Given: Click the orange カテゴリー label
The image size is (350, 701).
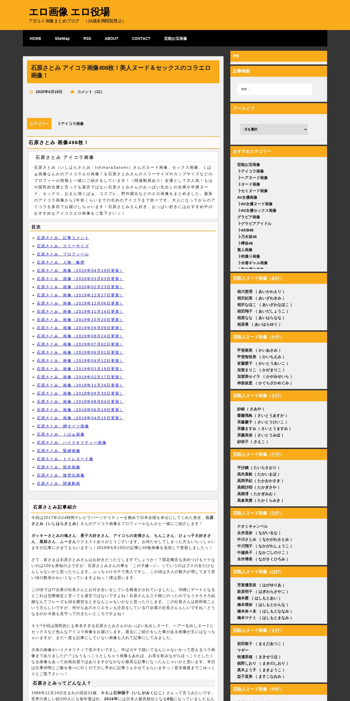Looking at the screenshot, I should 39,124.
